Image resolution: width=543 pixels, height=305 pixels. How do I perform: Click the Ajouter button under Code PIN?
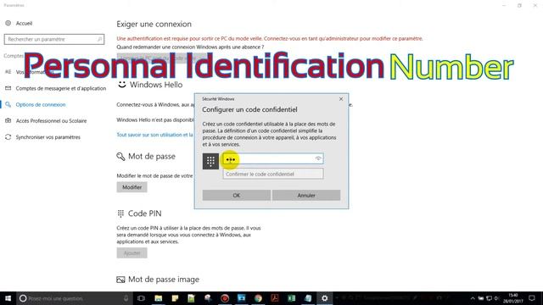[x=132, y=253]
